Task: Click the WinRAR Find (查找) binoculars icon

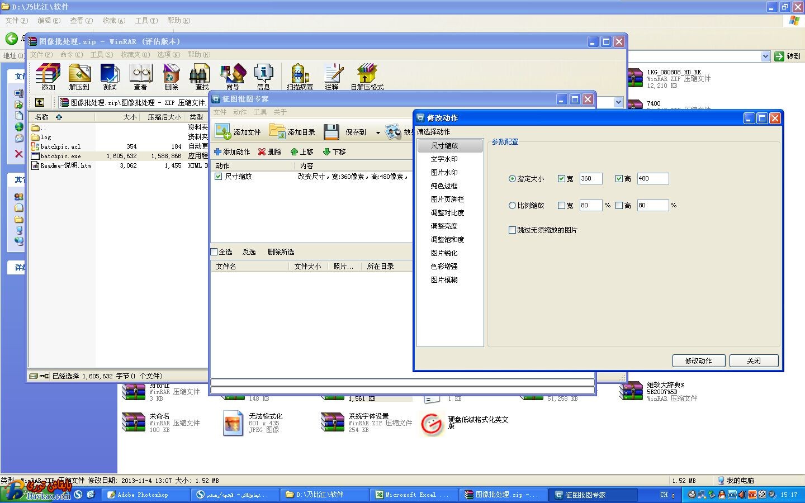Action: tap(200, 76)
